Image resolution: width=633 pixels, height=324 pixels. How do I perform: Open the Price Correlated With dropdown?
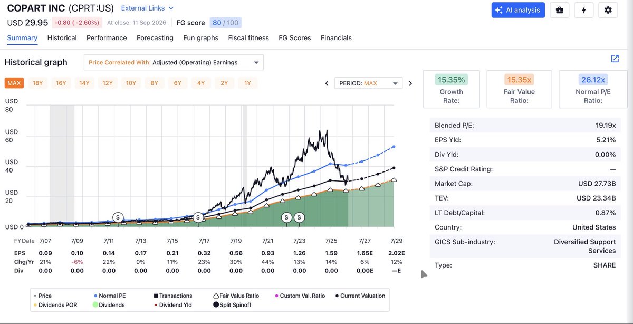pyautogui.click(x=174, y=62)
